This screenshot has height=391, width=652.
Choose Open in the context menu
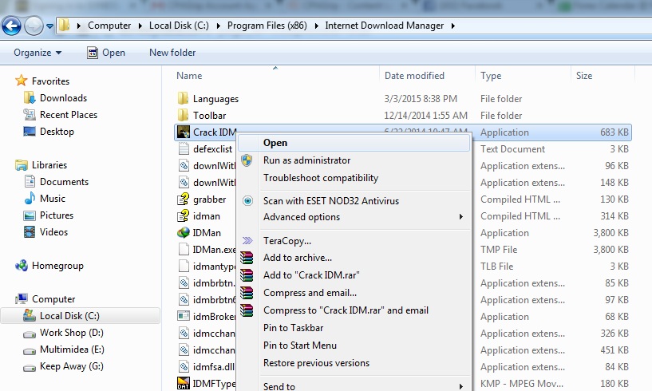coord(354,143)
